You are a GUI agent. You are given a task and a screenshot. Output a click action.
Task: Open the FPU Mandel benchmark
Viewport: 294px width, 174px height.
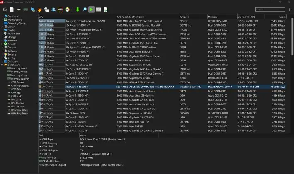pos(18,103)
